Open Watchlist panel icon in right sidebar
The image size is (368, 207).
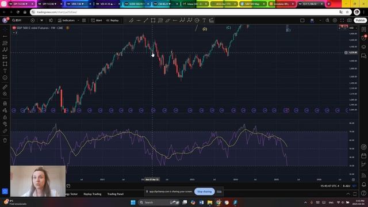363,29
